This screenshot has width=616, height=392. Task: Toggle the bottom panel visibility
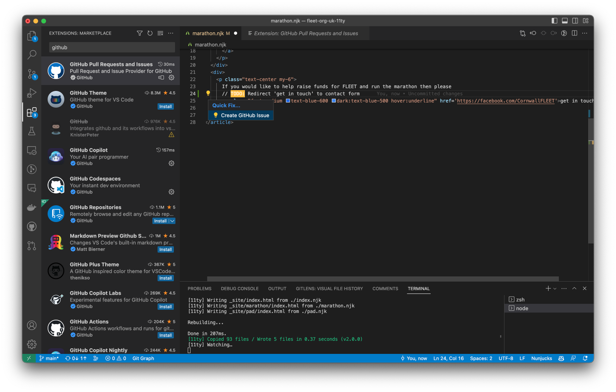pyautogui.click(x=565, y=21)
